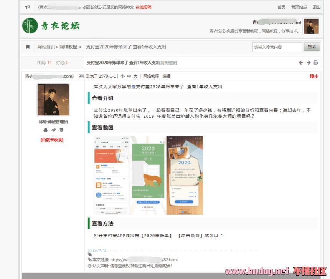Open 管理站点 in top navigation
The height and width of the screenshot is (279, 330).
click(299, 7)
